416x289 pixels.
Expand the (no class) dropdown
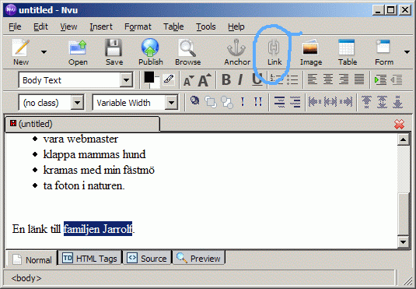tap(77, 103)
